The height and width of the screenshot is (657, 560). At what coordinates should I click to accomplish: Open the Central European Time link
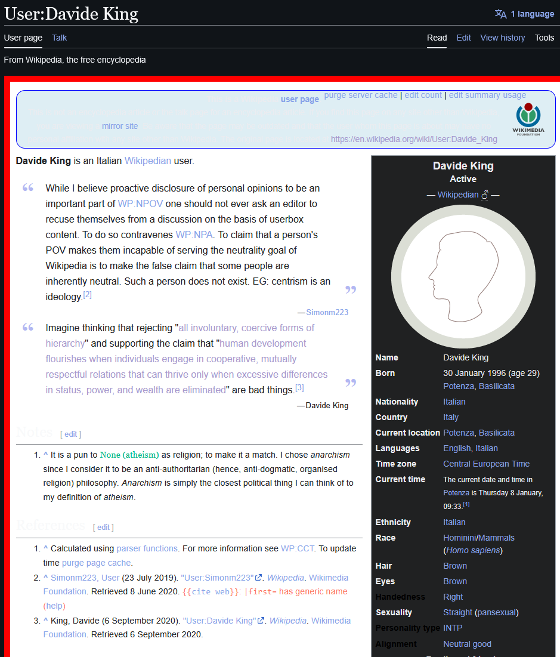[486, 464]
